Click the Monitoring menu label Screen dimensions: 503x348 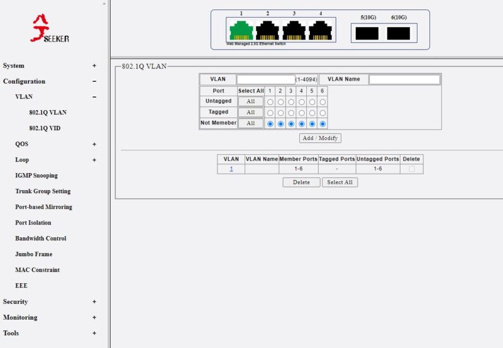(x=20, y=318)
